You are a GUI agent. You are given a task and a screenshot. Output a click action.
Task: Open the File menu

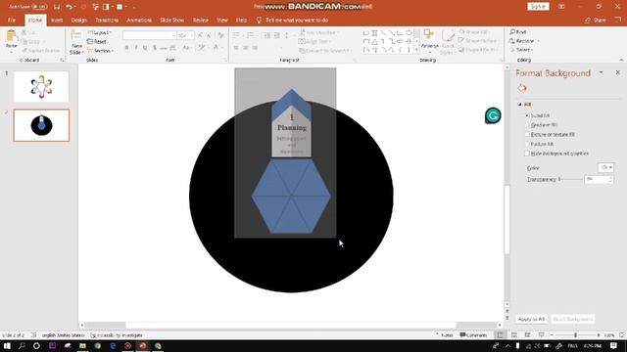click(x=12, y=20)
